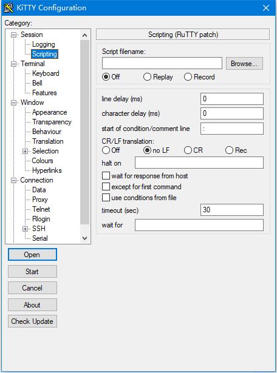This screenshot has height=373, width=277.
Task: Click the Open button
Action: tap(32, 255)
